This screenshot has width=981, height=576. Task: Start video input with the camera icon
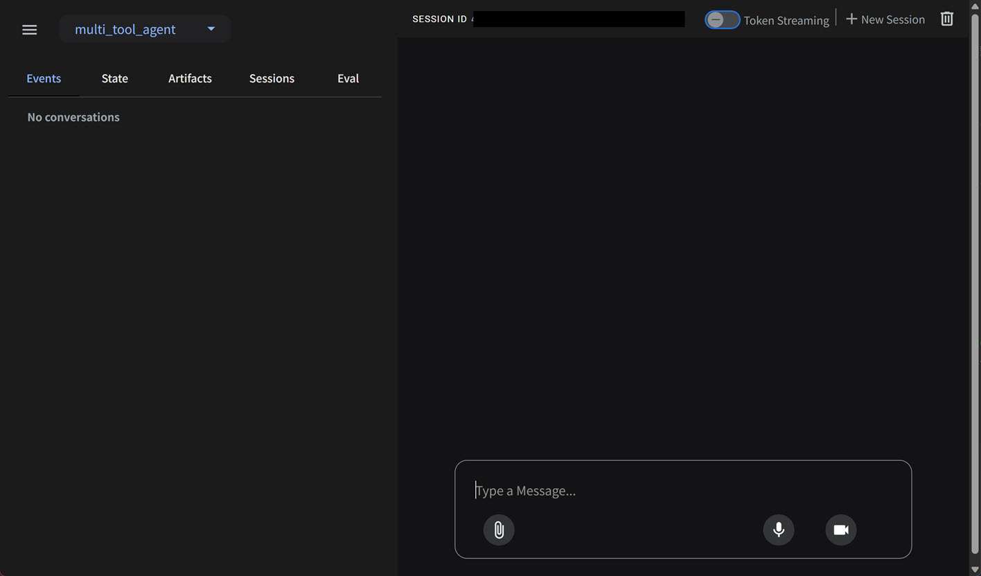tap(840, 529)
